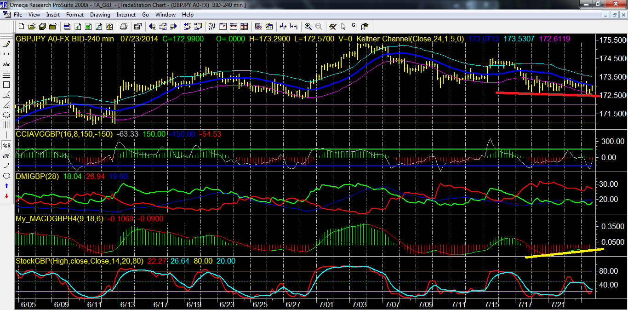Select the ellipse drawing tool
Screen dimensions: 628x310
tap(6, 176)
